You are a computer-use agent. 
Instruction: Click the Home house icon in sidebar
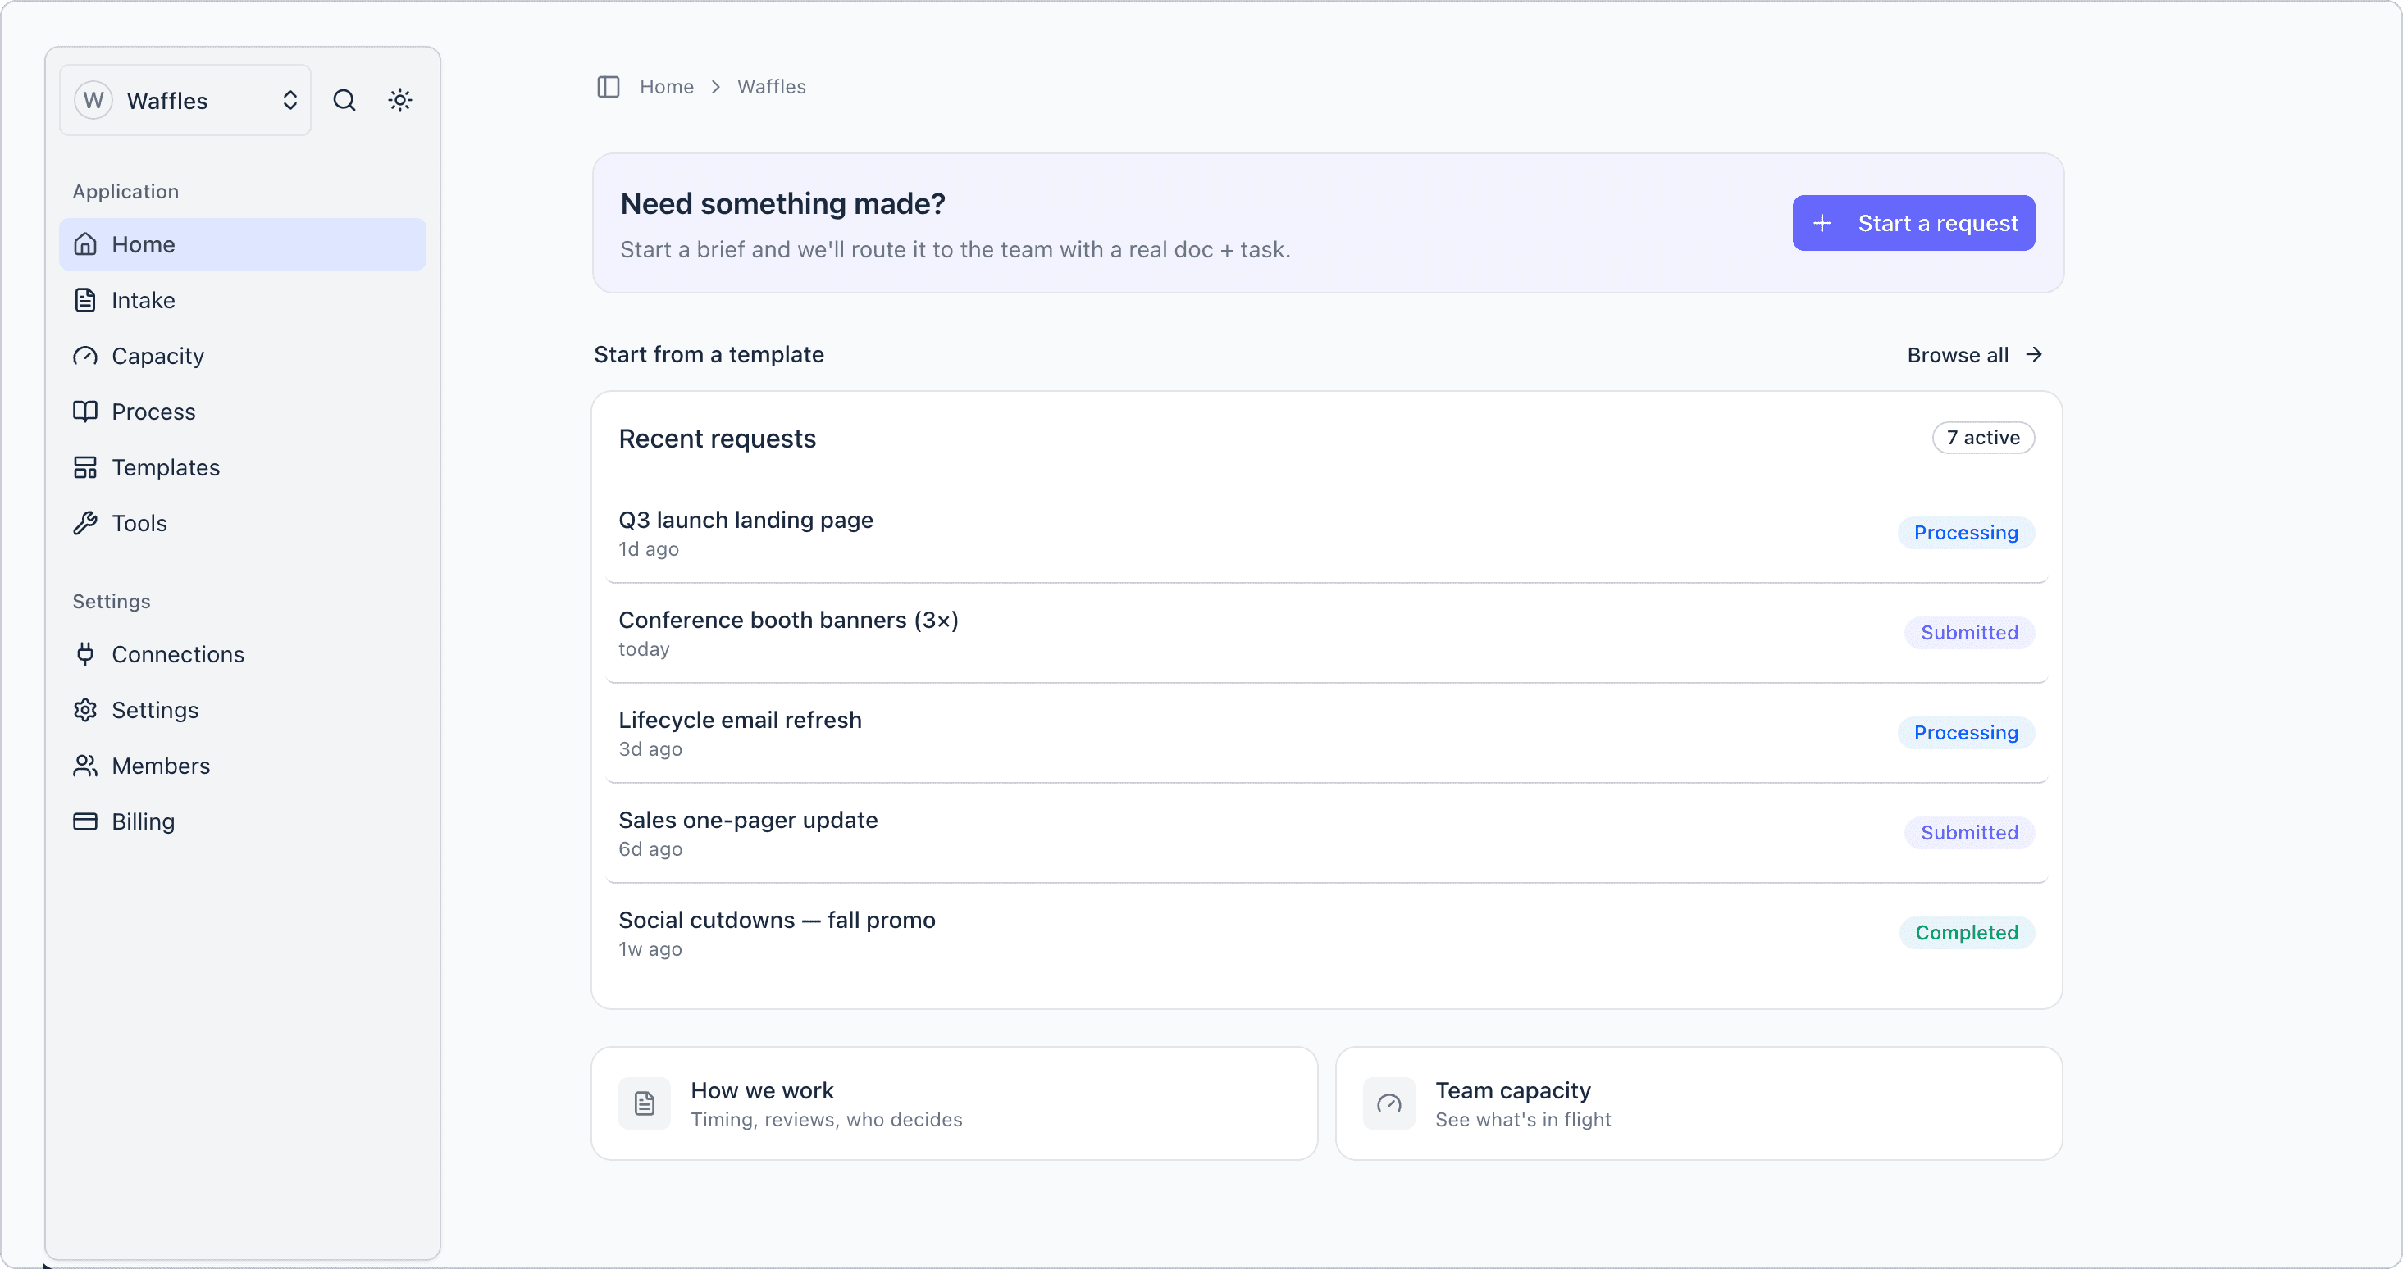[x=86, y=244]
